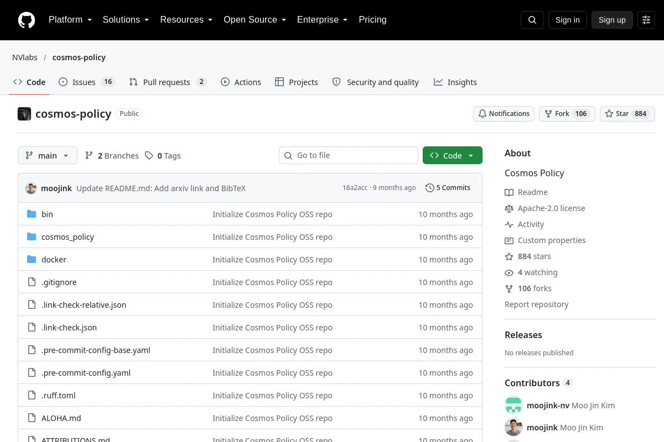Click the commit history clock icon
This screenshot has width=664, height=442.
click(429, 188)
